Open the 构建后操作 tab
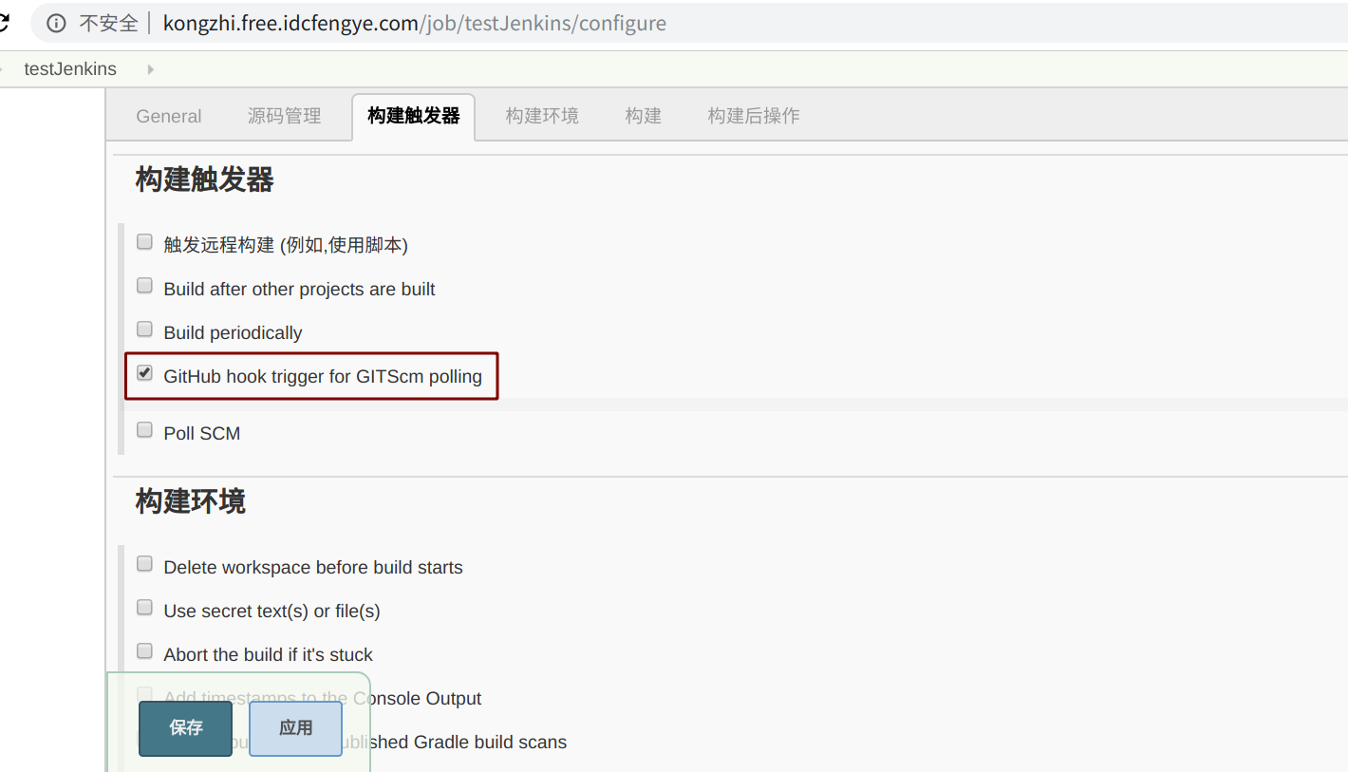Image resolution: width=1348 pixels, height=772 pixels. click(x=754, y=116)
